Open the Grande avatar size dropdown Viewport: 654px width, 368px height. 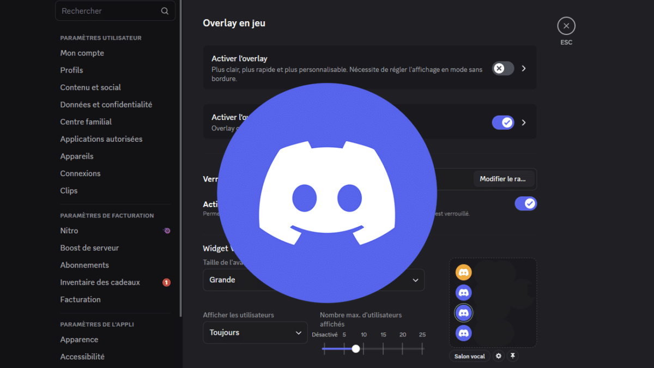(313, 280)
